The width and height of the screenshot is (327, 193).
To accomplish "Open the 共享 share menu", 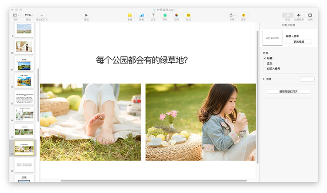I will coord(232,15).
